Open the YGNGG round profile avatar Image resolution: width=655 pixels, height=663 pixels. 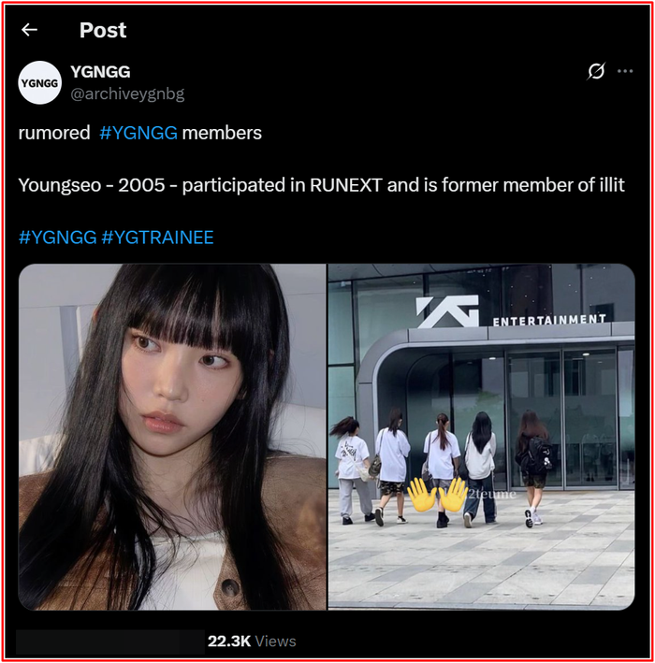point(40,82)
